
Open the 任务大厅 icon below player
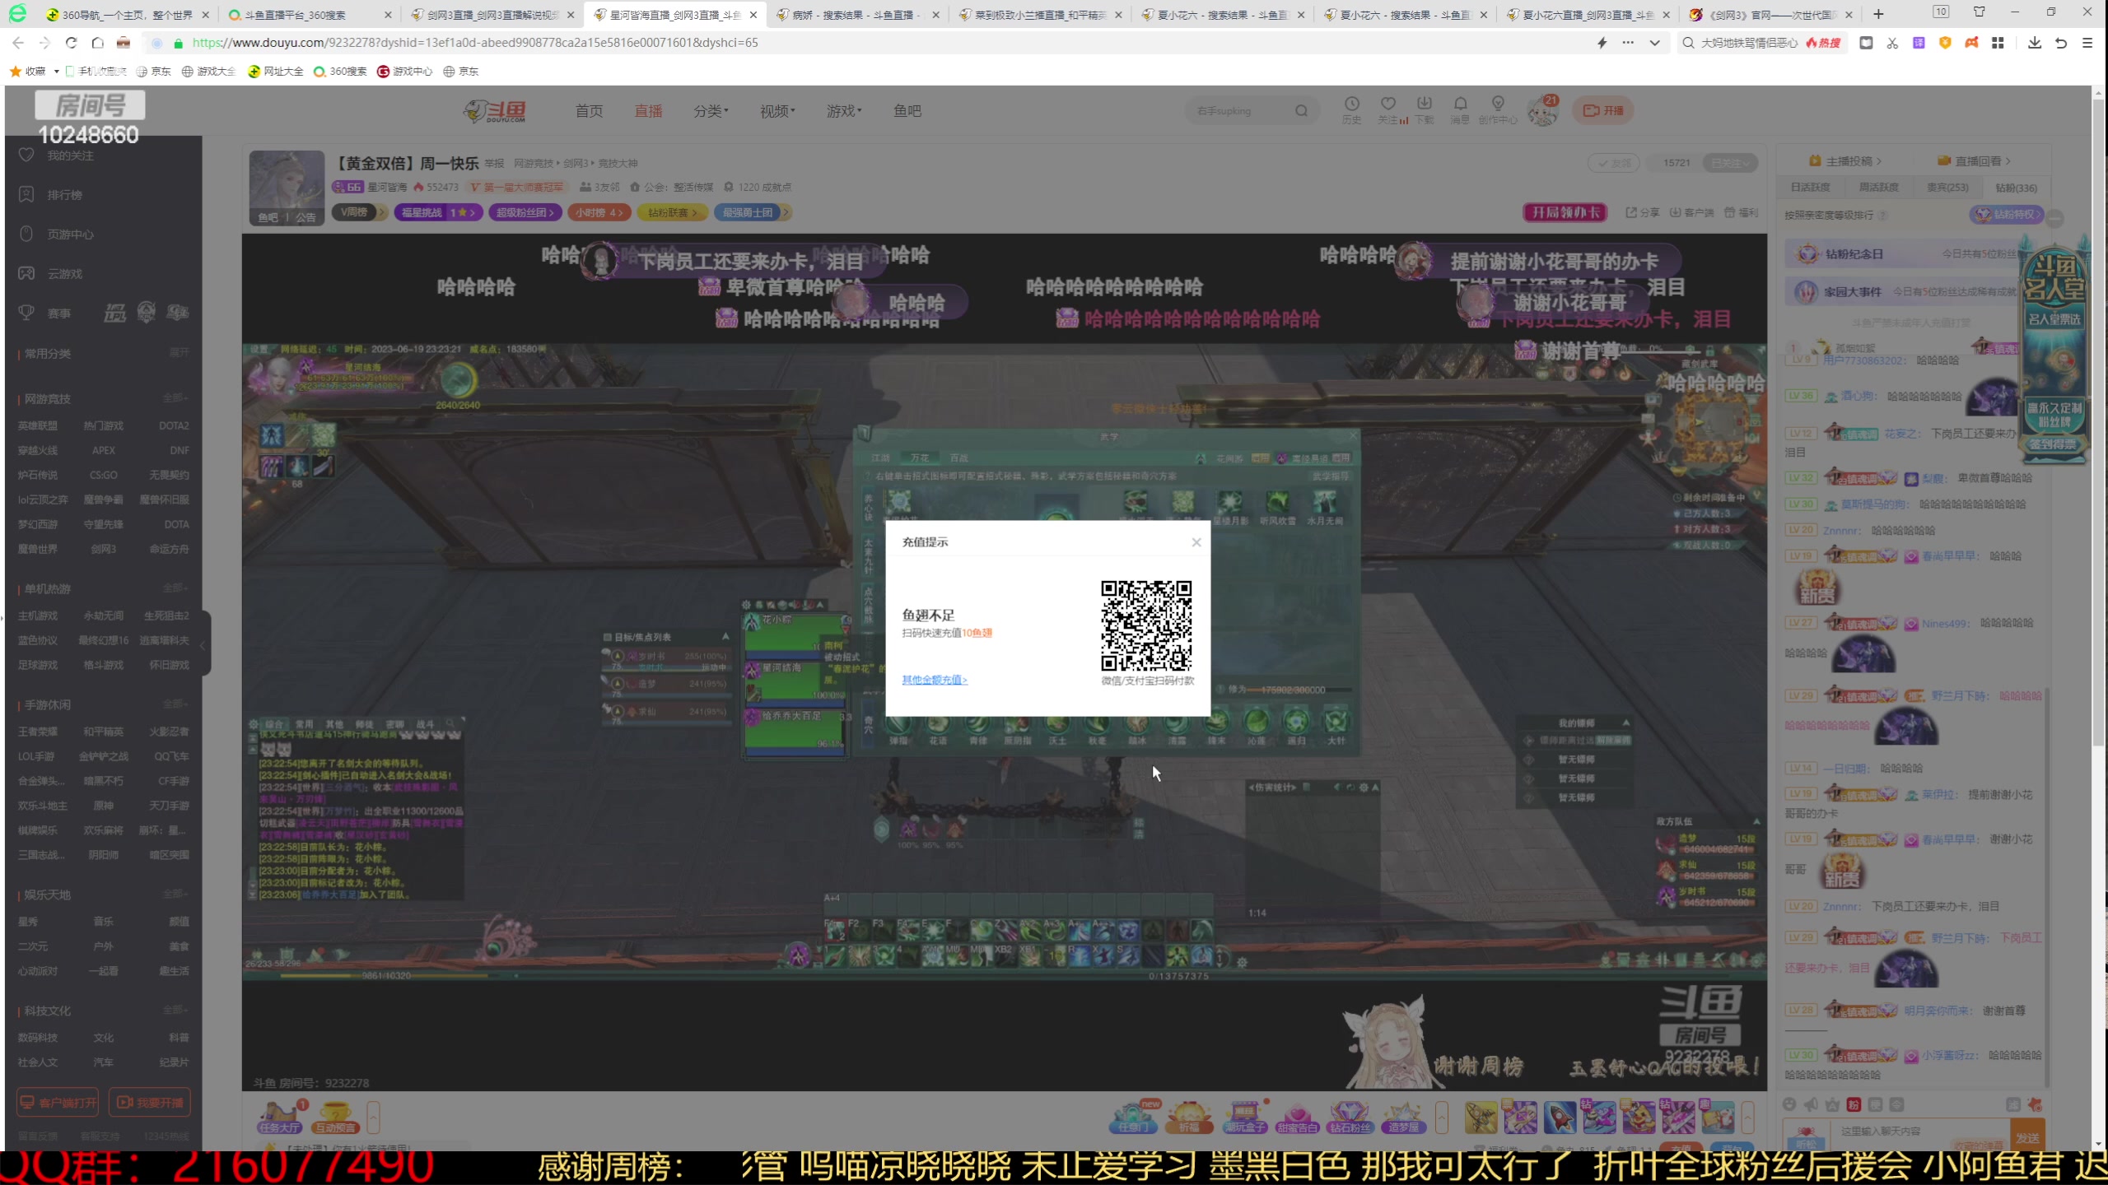click(x=280, y=1118)
